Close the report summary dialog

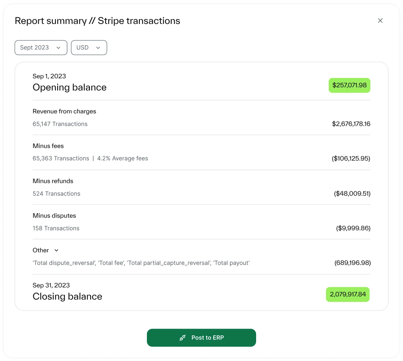380,20
